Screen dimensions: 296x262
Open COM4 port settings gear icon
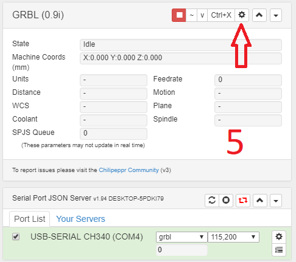[x=279, y=236]
